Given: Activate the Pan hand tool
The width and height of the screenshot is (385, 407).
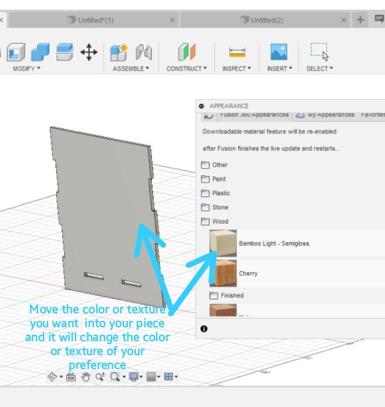Looking at the screenshot, I should tap(86, 377).
